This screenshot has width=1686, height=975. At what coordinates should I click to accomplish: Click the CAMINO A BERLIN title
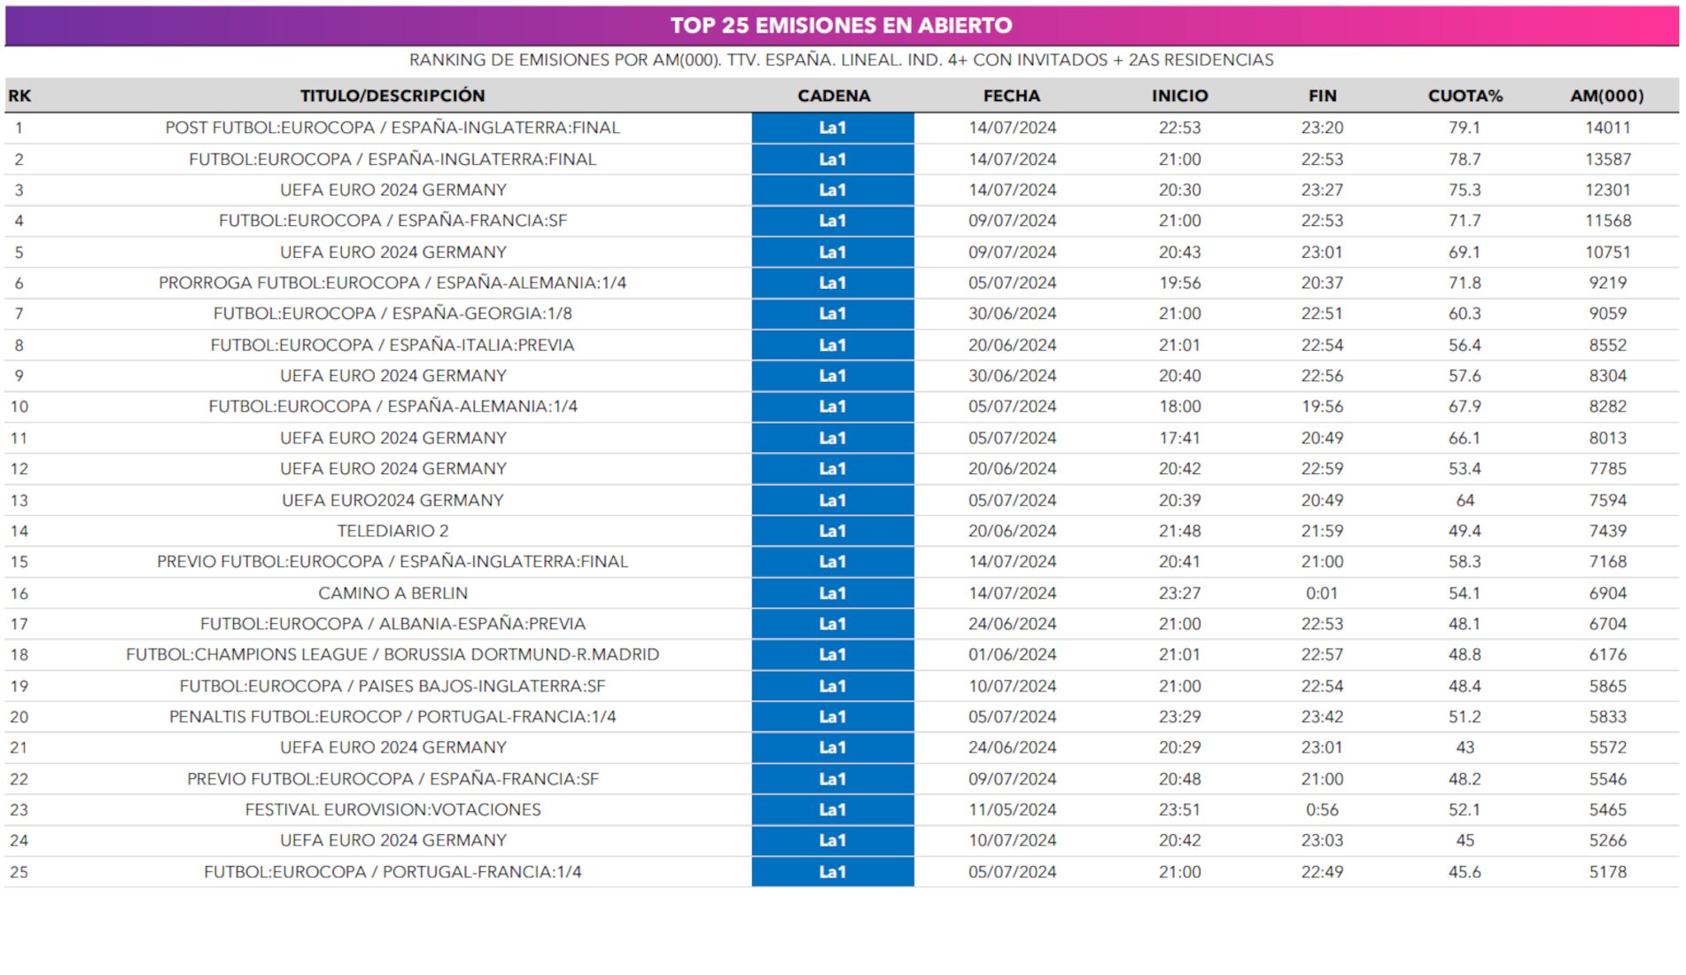(x=392, y=593)
